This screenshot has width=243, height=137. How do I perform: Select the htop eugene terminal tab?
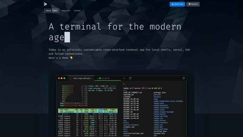(81, 78)
